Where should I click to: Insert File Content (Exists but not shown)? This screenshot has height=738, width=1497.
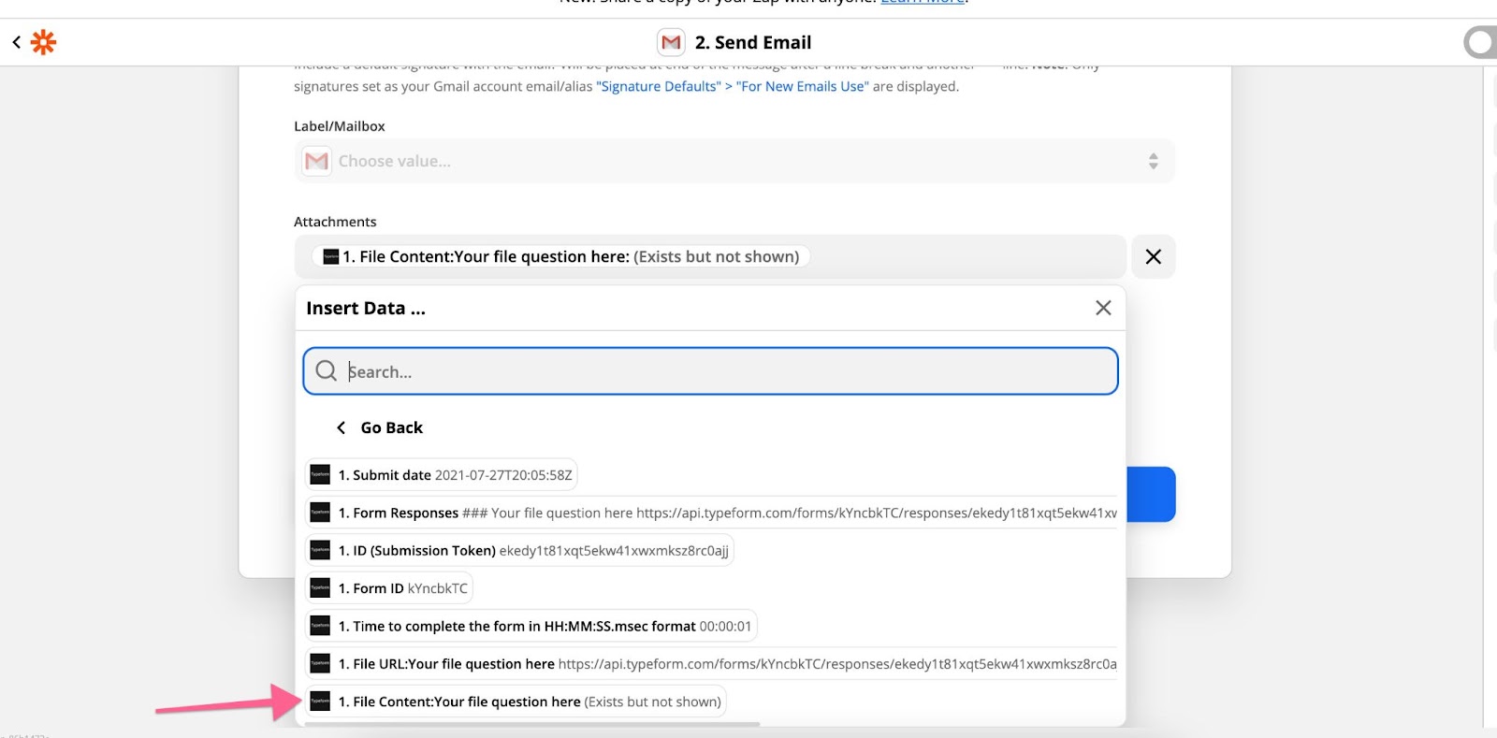(516, 702)
